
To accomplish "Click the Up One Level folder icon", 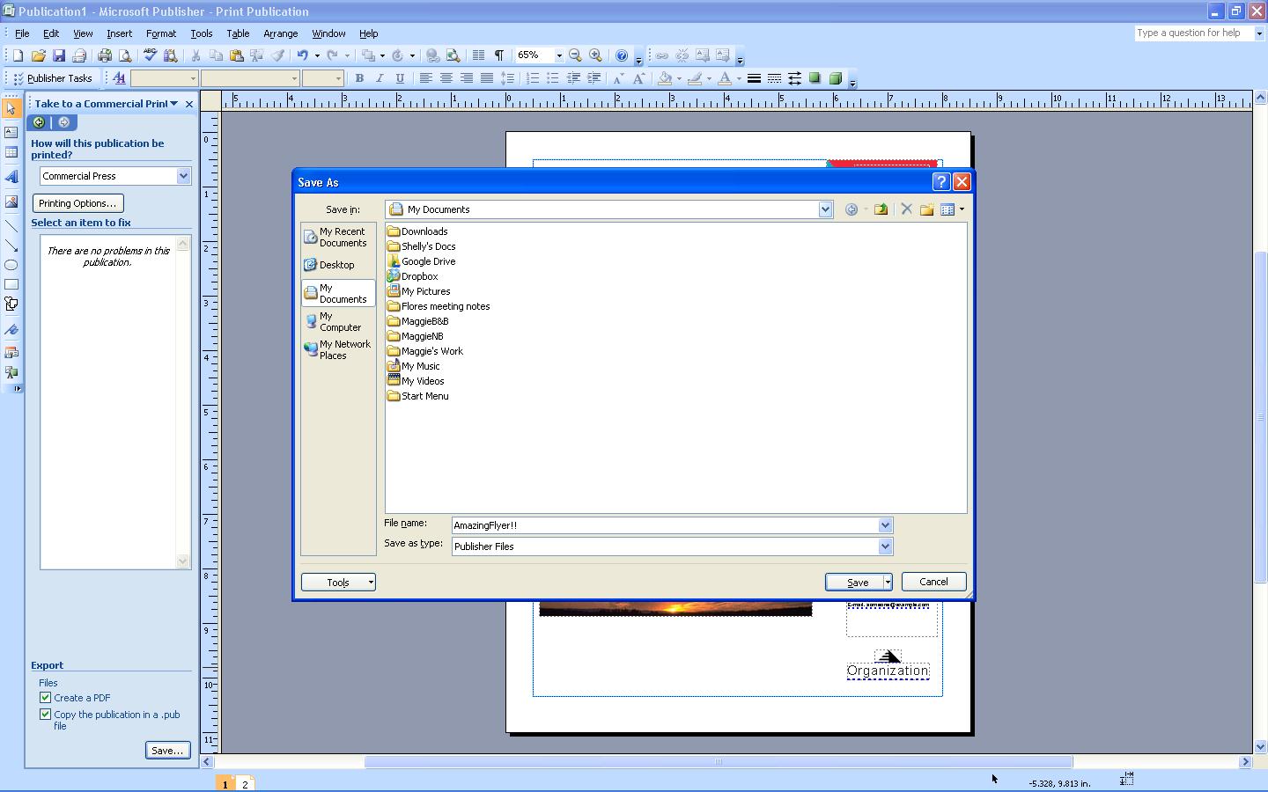I will pyautogui.click(x=881, y=209).
